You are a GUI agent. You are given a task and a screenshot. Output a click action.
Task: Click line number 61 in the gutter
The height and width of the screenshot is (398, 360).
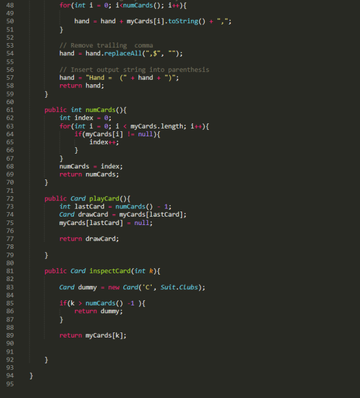[x=10, y=110]
